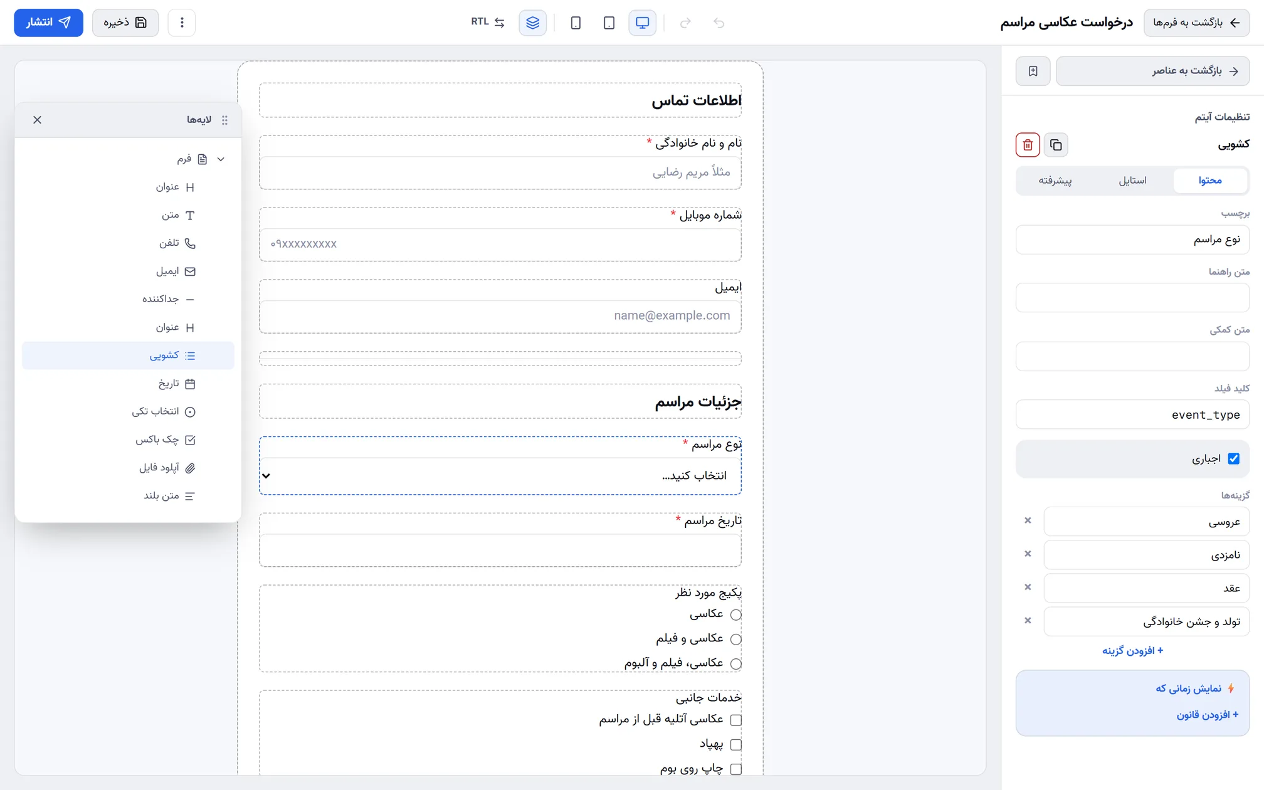Click the بازگشت به عناصر button
The height and width of the screenshot is (790, 1264).
tap(1152, 71)
